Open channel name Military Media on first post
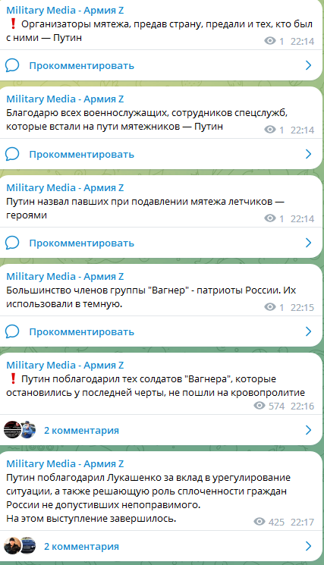 [x=64, y=11]
